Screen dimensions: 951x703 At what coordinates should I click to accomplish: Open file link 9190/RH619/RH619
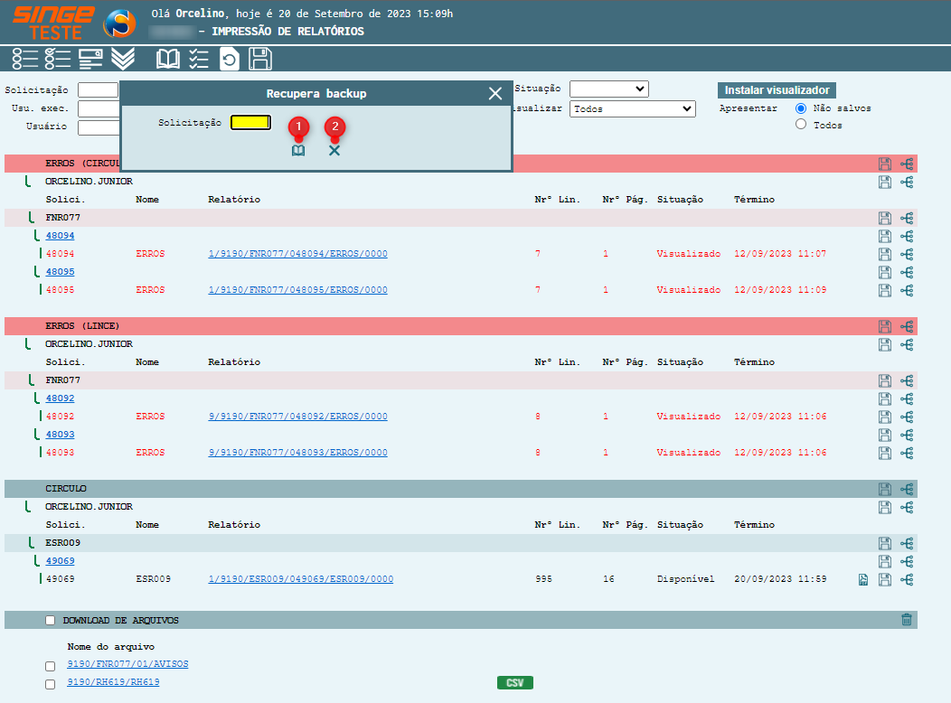click(113, 682)
